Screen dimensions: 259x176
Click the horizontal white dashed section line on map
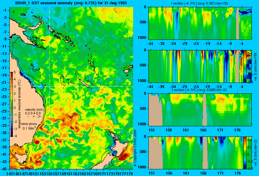[x=83, y=86]
